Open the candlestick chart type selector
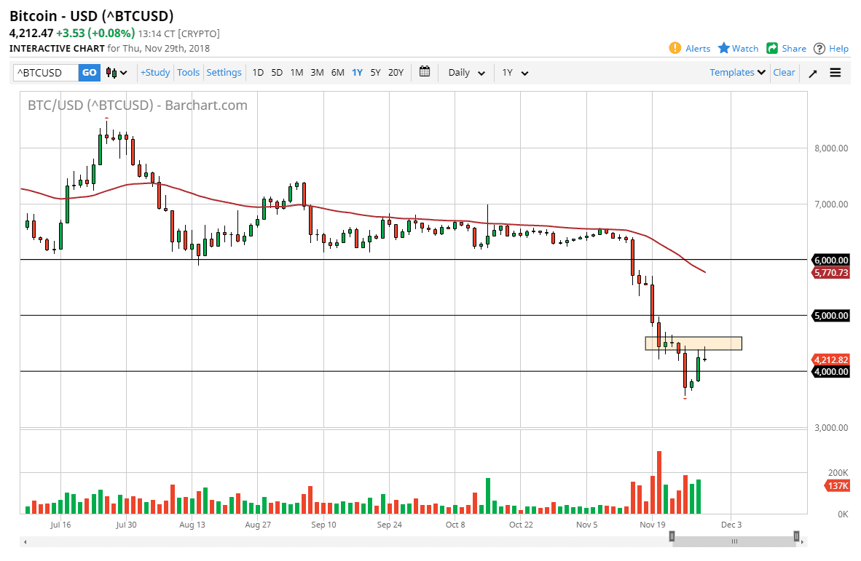This screenshot has height=561, width=861. pos(113,72)
